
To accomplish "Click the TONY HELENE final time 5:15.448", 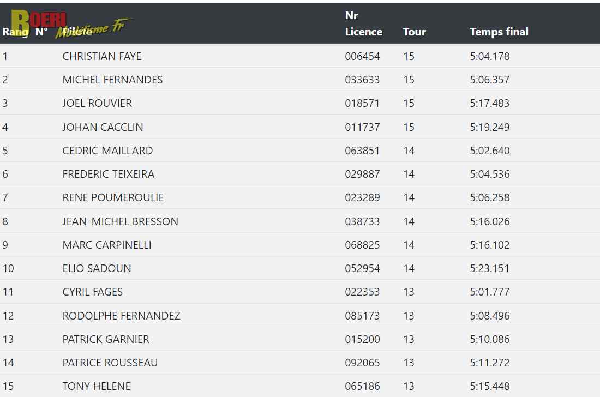I will (490, 386).
